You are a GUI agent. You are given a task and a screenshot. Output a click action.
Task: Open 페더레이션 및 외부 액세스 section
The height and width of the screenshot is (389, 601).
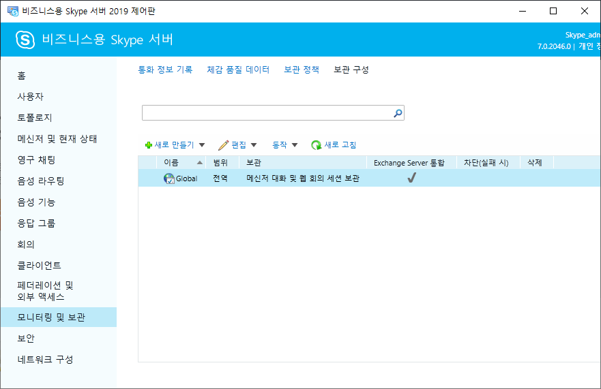pyautogui.click(x=45, y=291)
